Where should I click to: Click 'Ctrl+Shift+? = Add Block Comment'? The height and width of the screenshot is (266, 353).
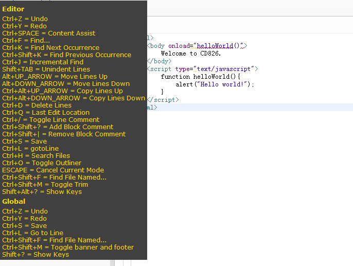[x=58, y=127]
